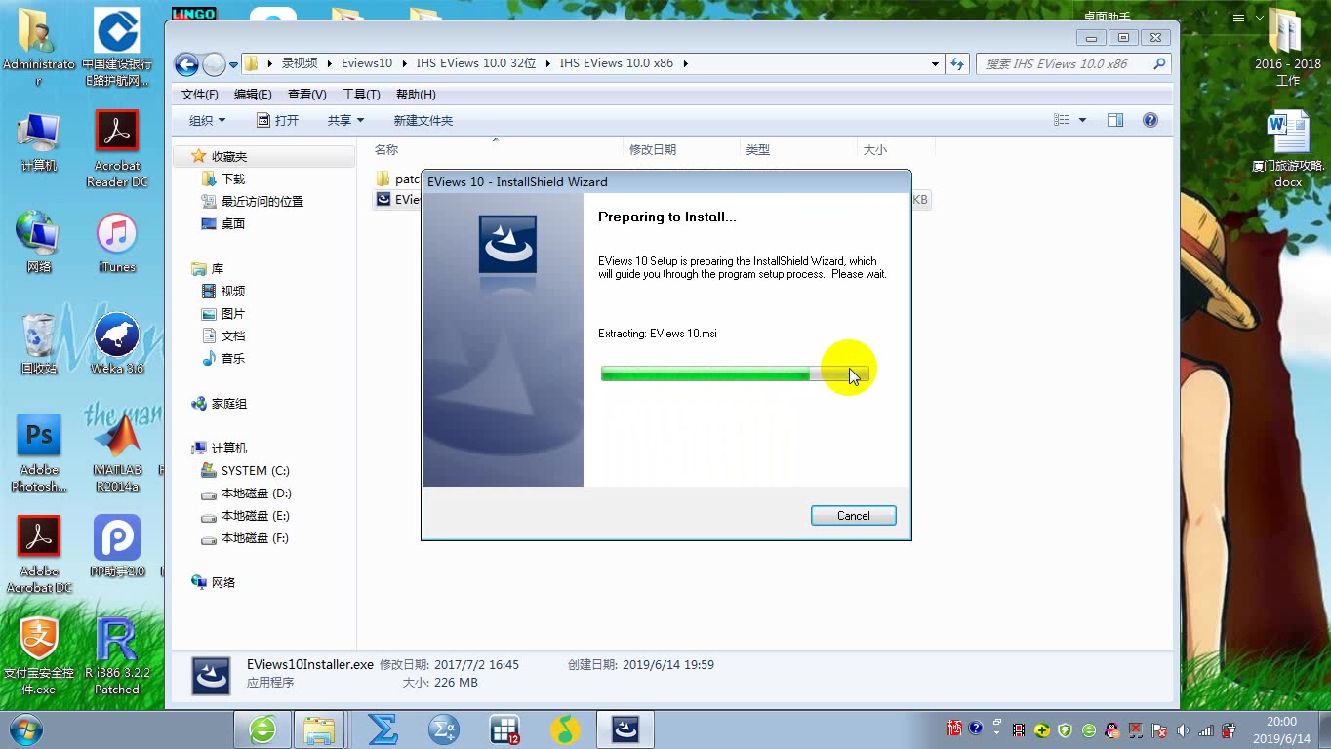Open 本地磁盘 (F:) drive
Image resolution: width=1331 pixels, height=749 pixels.
coord(256,538)
